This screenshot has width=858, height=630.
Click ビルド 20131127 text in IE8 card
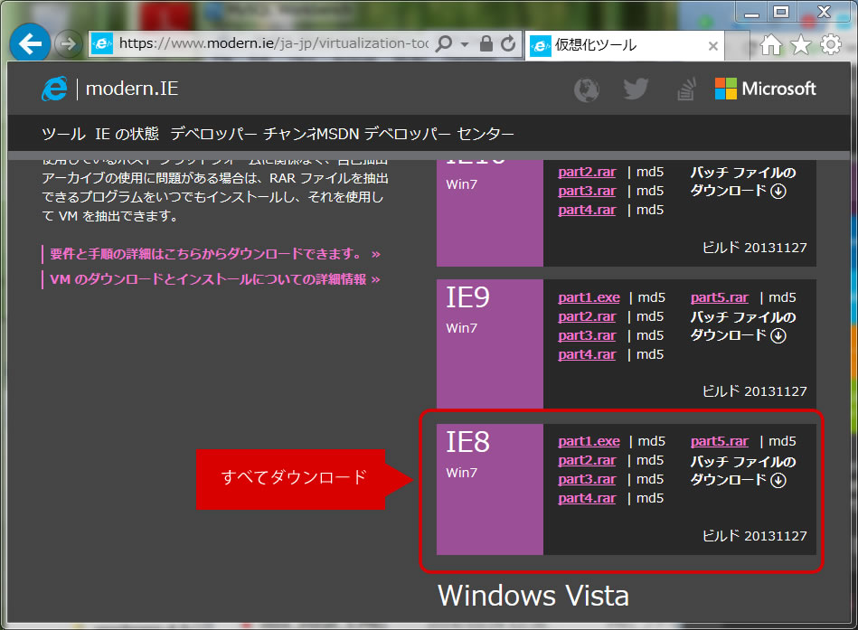click(x=754, y=536)
